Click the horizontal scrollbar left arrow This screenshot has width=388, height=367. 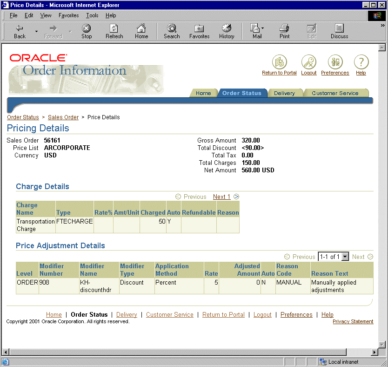click(x=6, y=352)
